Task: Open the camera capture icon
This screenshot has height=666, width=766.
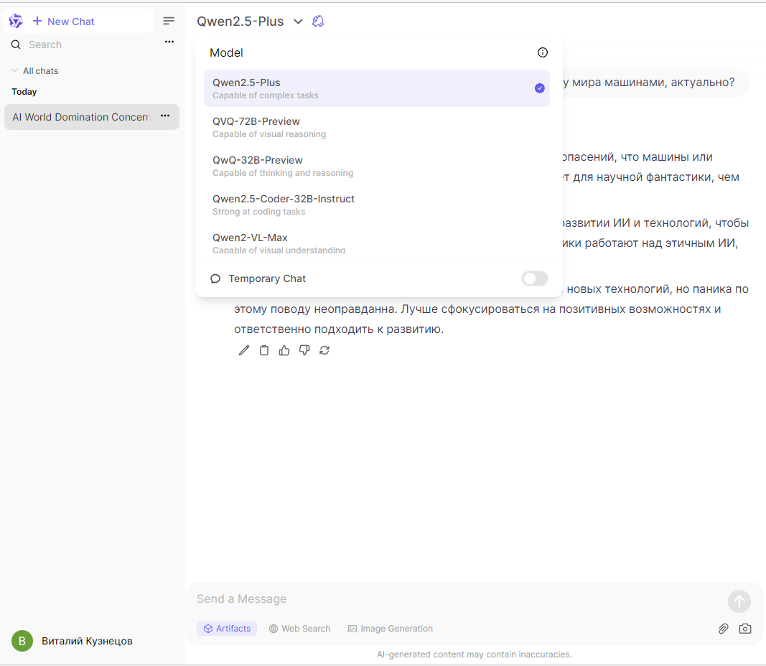Action: 745,629
